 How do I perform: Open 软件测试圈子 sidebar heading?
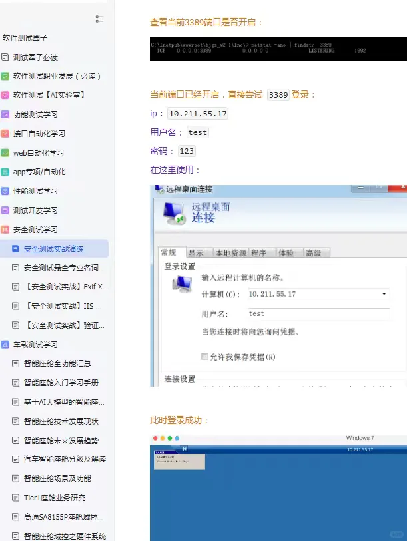pos(25,38)
